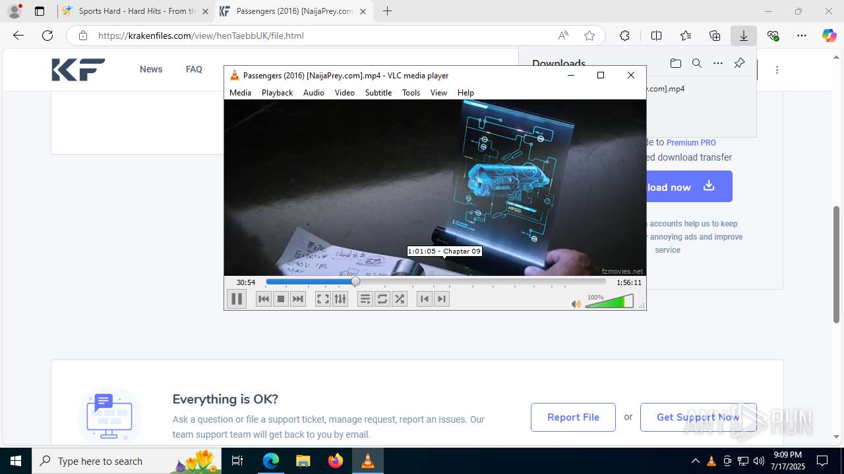The image size is (844, 474).
Task: Toggle Edge downloads panel button
Action: coord(744,36)
